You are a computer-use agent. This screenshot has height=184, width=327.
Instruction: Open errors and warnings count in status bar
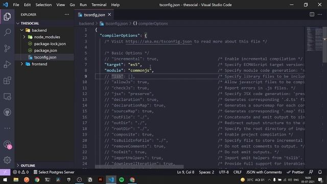(x=20, y=172)
